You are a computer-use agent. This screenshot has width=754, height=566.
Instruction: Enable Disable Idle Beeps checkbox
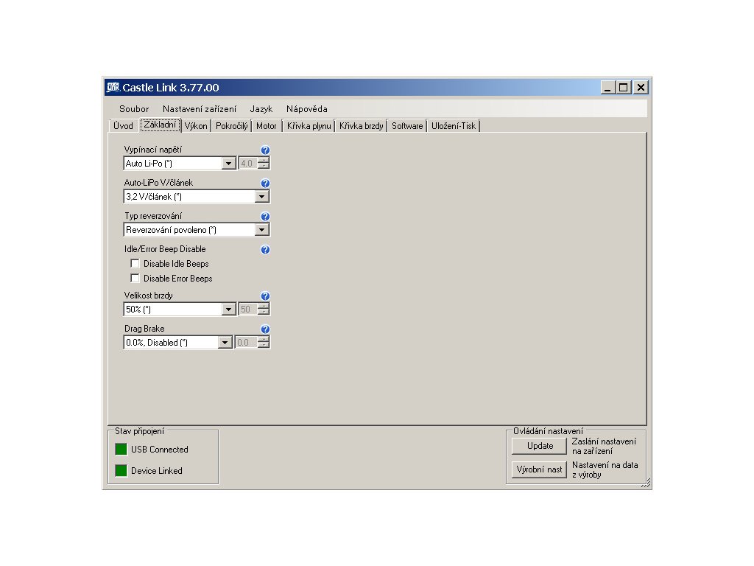(135, 264)
